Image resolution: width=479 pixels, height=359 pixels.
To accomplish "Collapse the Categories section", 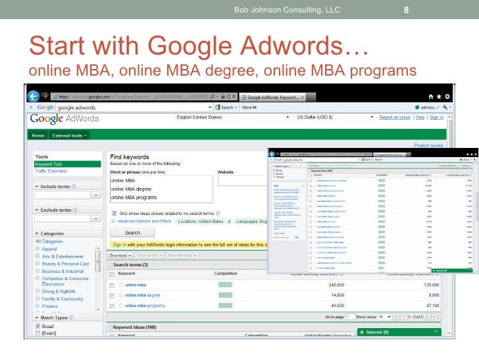I will (37, 233).
